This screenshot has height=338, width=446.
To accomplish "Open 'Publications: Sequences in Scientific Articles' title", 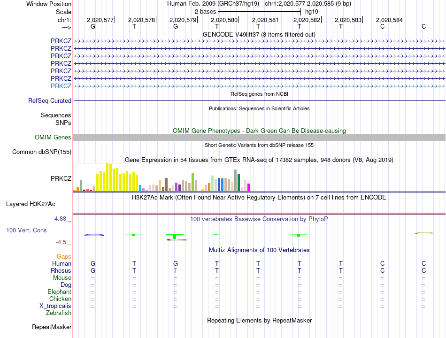I will coord(259,108).
